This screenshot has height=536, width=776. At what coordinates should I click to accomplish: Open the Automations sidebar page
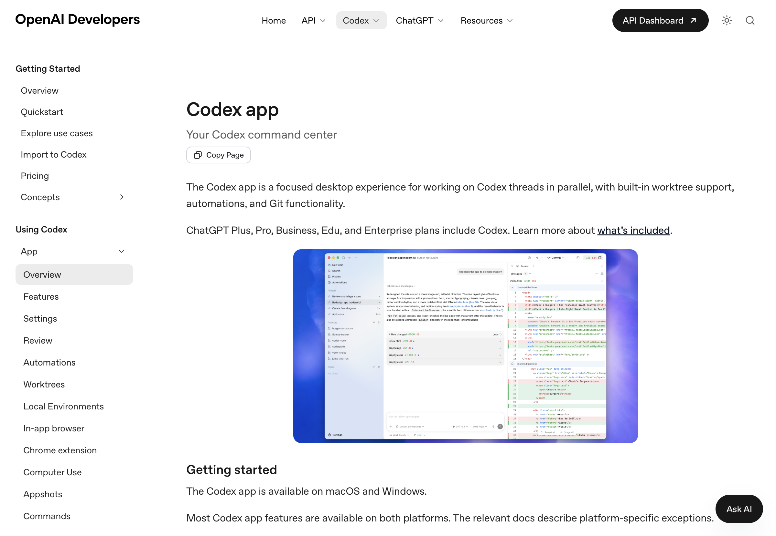(49, 363)
